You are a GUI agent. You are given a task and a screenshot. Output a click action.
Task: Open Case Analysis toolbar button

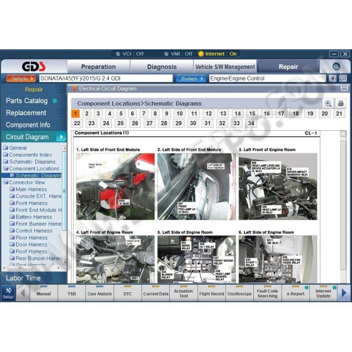click(x=100, y=293)
